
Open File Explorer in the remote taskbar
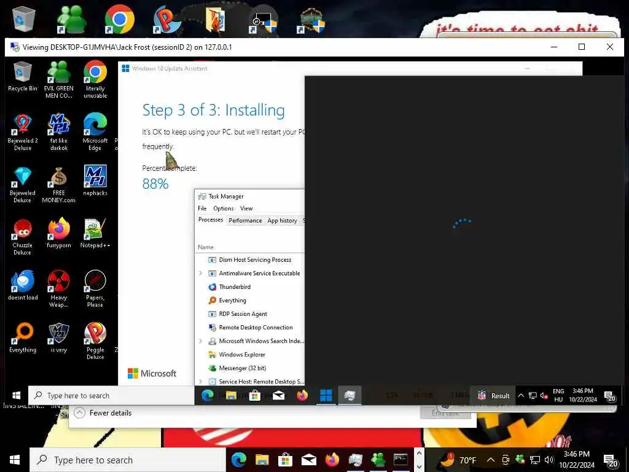point(231,395)
